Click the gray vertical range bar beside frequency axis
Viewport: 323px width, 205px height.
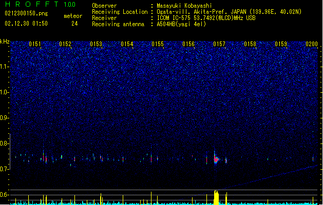click(x=10, y=151)
